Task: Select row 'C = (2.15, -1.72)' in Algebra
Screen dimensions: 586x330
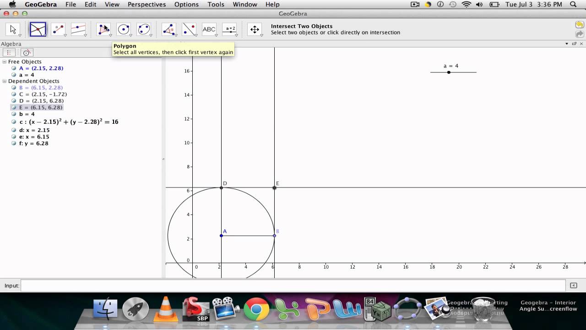Action: click(43, 94)
